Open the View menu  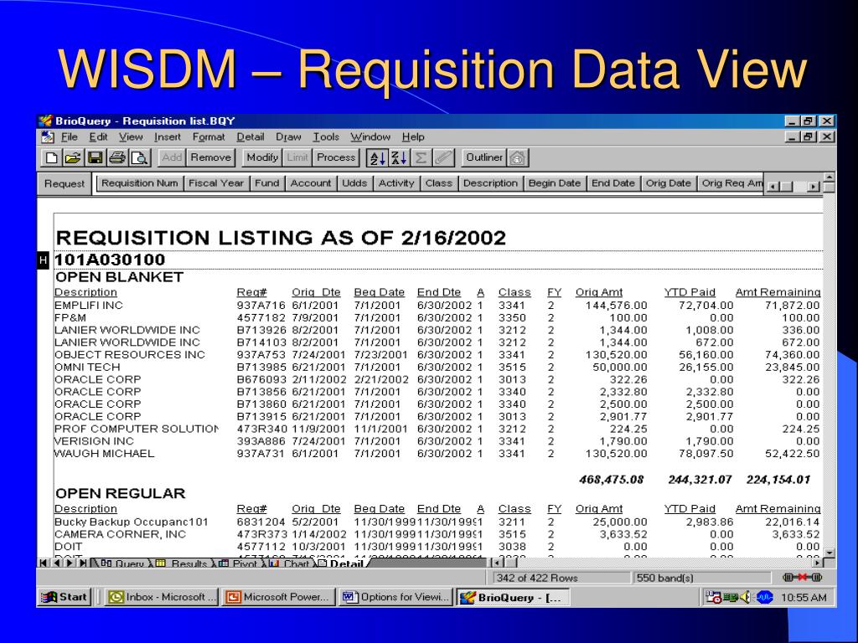[x=131, y=136]
